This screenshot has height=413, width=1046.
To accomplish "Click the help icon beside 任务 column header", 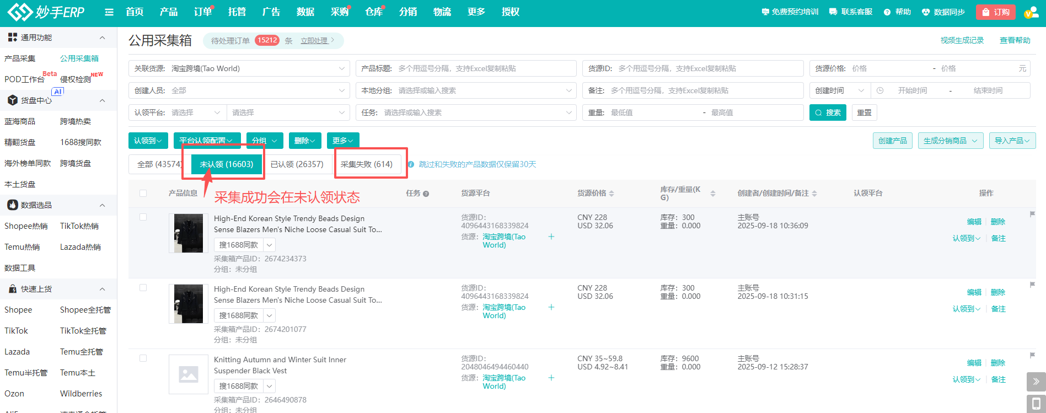I will pyautogui.click(x=426, y=194).
